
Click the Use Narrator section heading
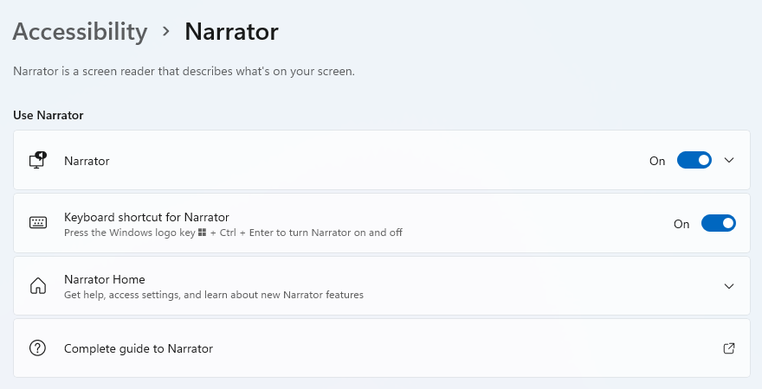[x=48, y=115]
